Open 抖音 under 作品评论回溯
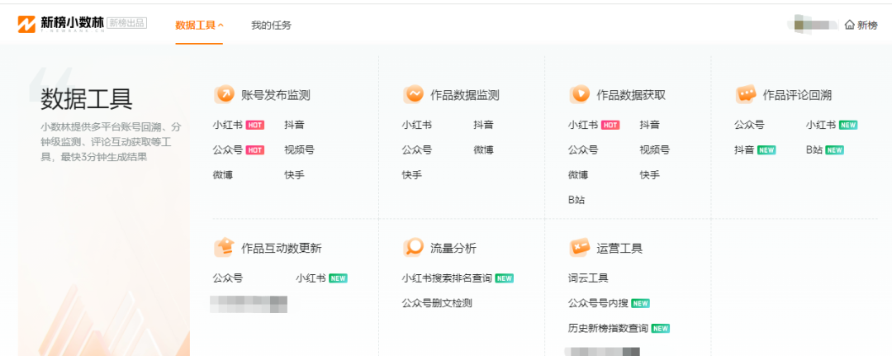This screenshot has height=356, width=892. point(743,150)
